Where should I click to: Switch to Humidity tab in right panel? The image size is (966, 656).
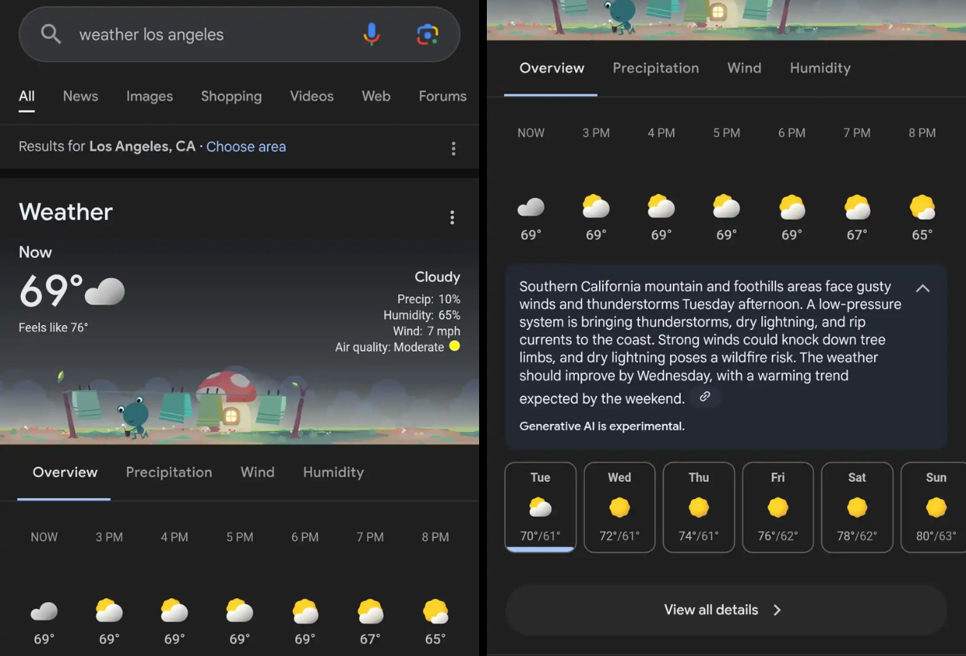(820, 68)
